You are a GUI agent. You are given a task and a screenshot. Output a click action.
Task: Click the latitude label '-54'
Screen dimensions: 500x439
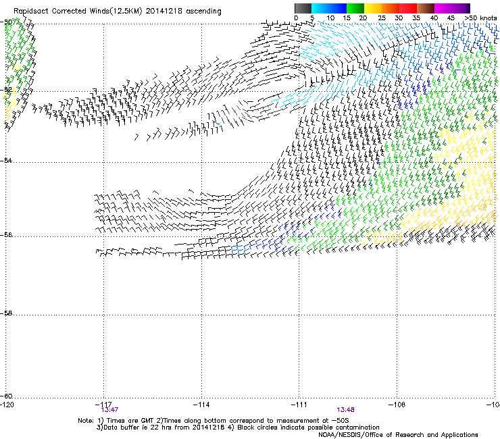(x=6, y=160)
